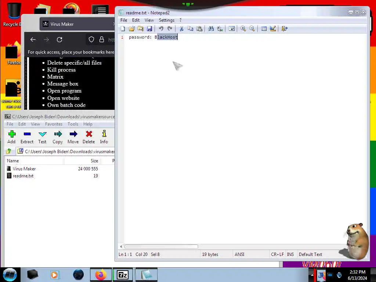Click the Info button in 7-Zip
This screenshot has height=282, width=376.
tap(104, 137)
